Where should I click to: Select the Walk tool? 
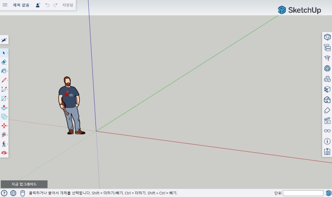click(x=4, y=144)
